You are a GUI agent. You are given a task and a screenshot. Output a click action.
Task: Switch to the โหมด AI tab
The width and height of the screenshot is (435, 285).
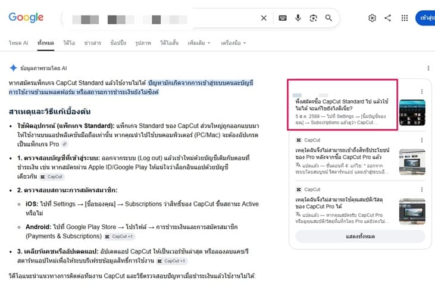tap(18, 43)
